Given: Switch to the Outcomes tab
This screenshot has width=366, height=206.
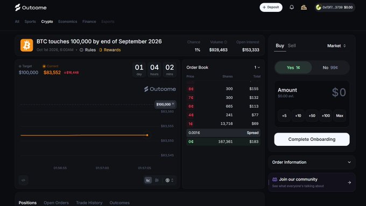Looking at the screenshot, I should tap(119, 203).
